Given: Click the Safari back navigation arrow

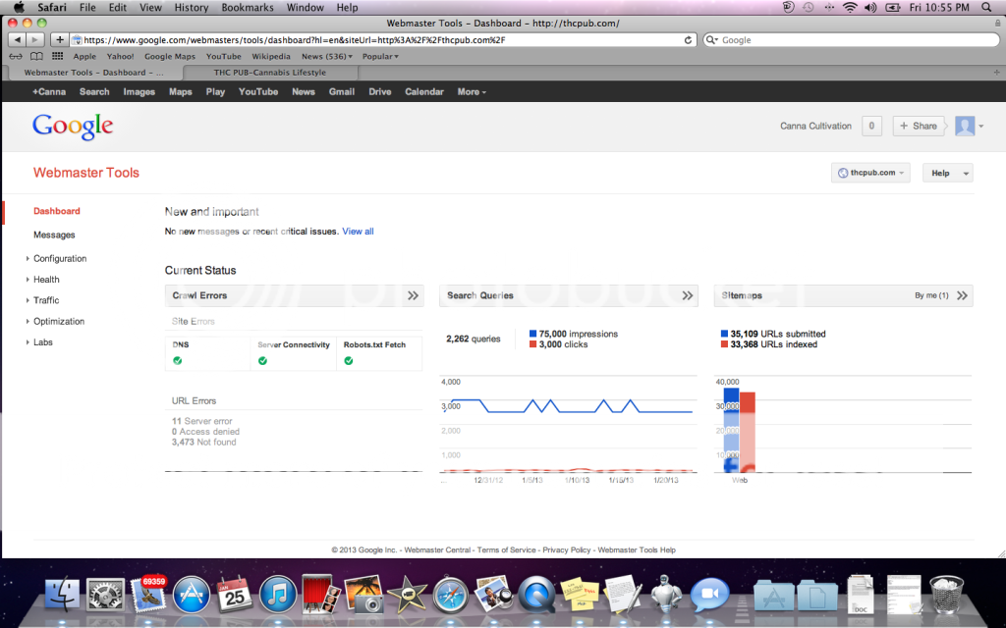Looking at the screenshot, I should tap(18, 39).
